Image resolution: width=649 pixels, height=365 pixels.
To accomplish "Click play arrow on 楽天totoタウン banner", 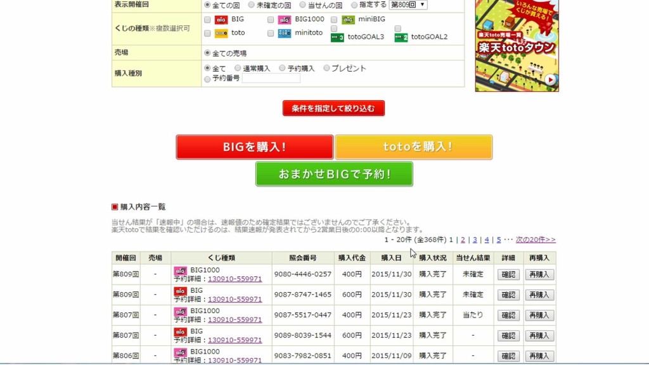I will (x=549, y=80).
